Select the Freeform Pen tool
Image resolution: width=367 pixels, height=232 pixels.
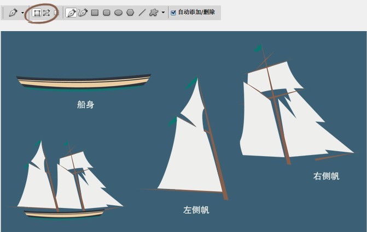click(x=83, y=13)
